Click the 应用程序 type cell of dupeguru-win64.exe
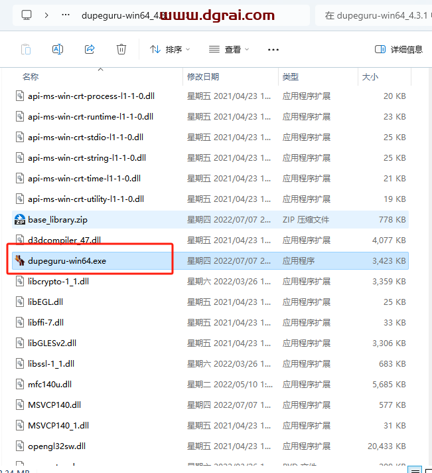Screen dimensions: 432x473 [x=299, y=260]
